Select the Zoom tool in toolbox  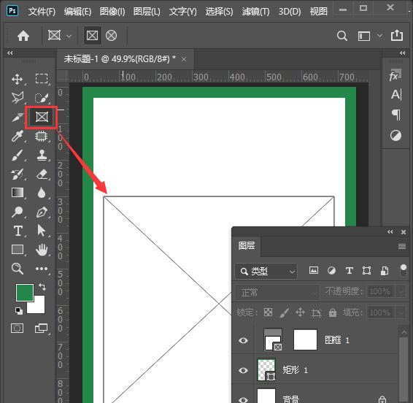coord(18,269)
